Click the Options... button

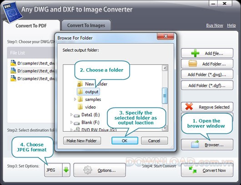pos(100,170)
